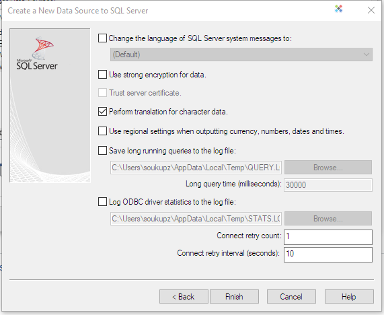Click the Long query time milliseconds field

(x=328, y=185)
